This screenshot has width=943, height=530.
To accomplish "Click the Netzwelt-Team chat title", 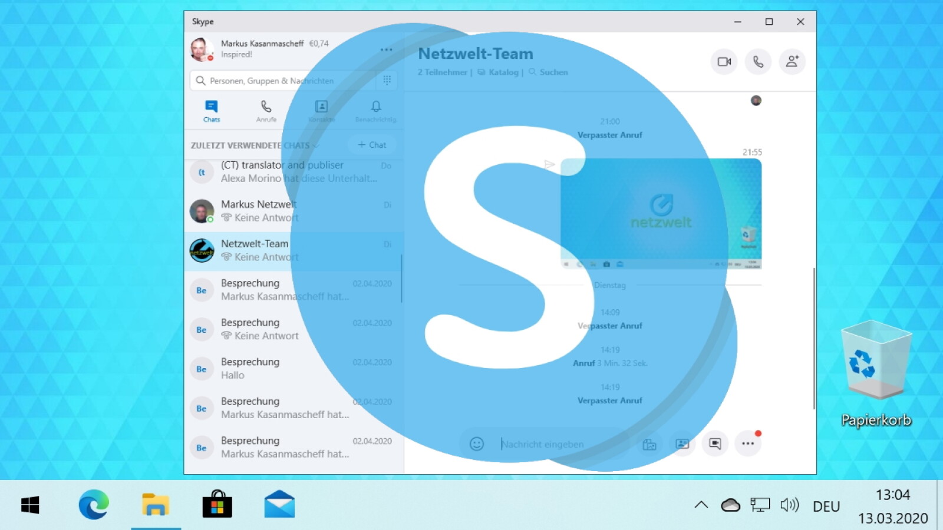I will 476,54.
